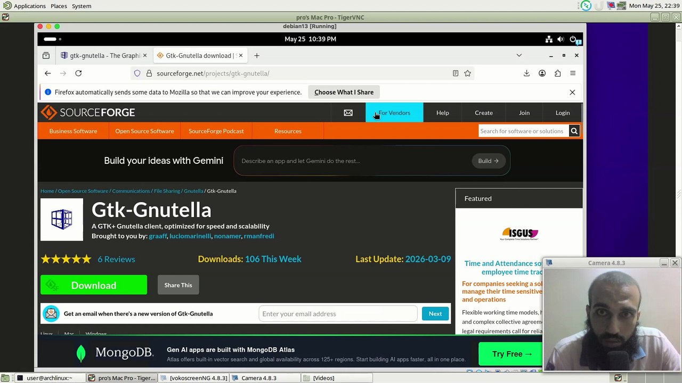Open the nonamer contributor link
Screen dimensions: 682x383
point(228,236)
